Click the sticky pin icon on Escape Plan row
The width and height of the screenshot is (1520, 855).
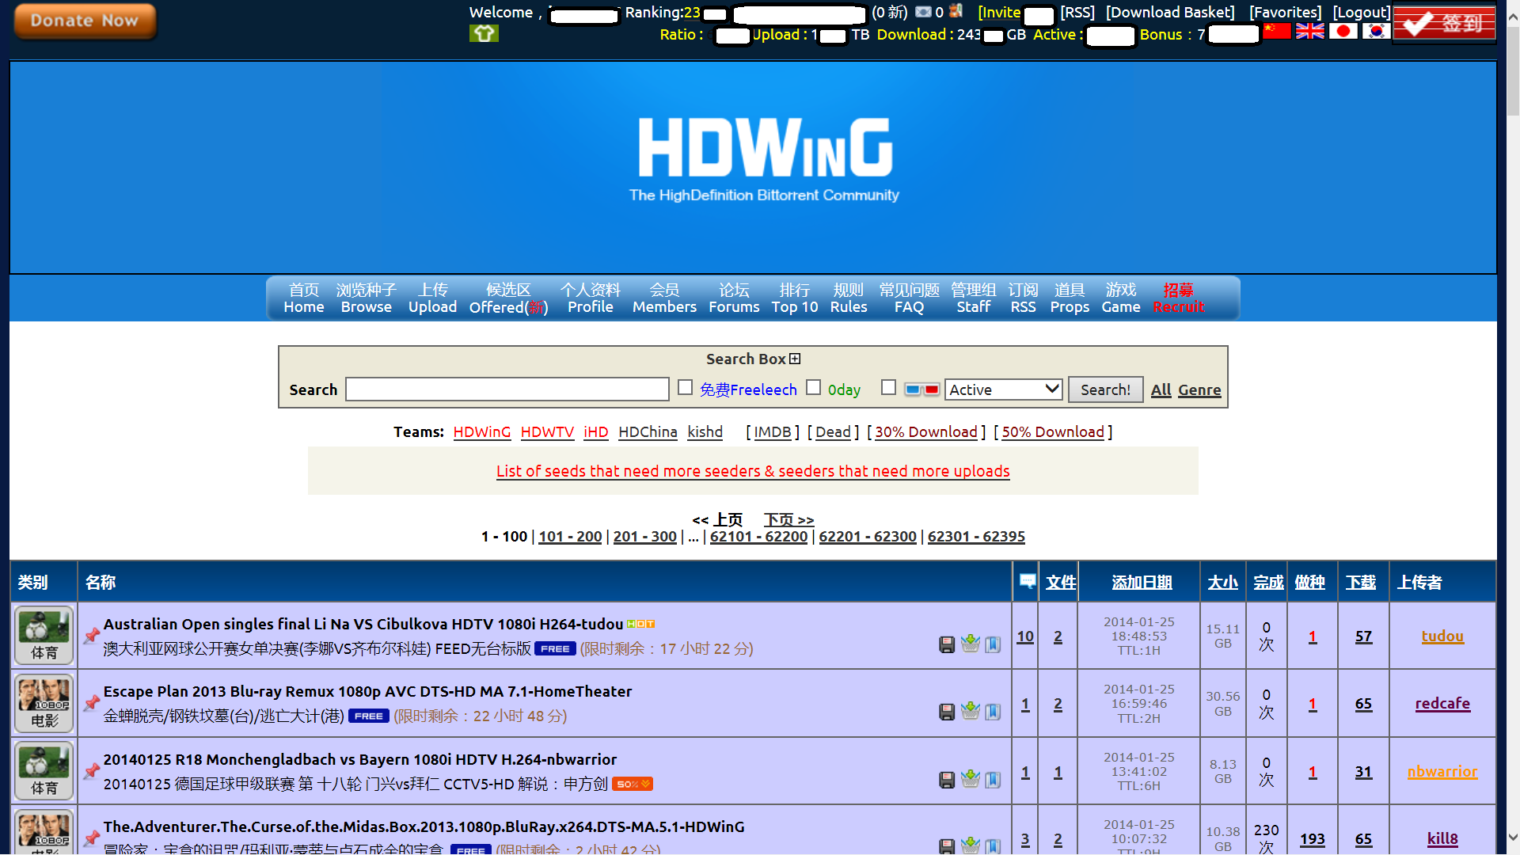92,703
